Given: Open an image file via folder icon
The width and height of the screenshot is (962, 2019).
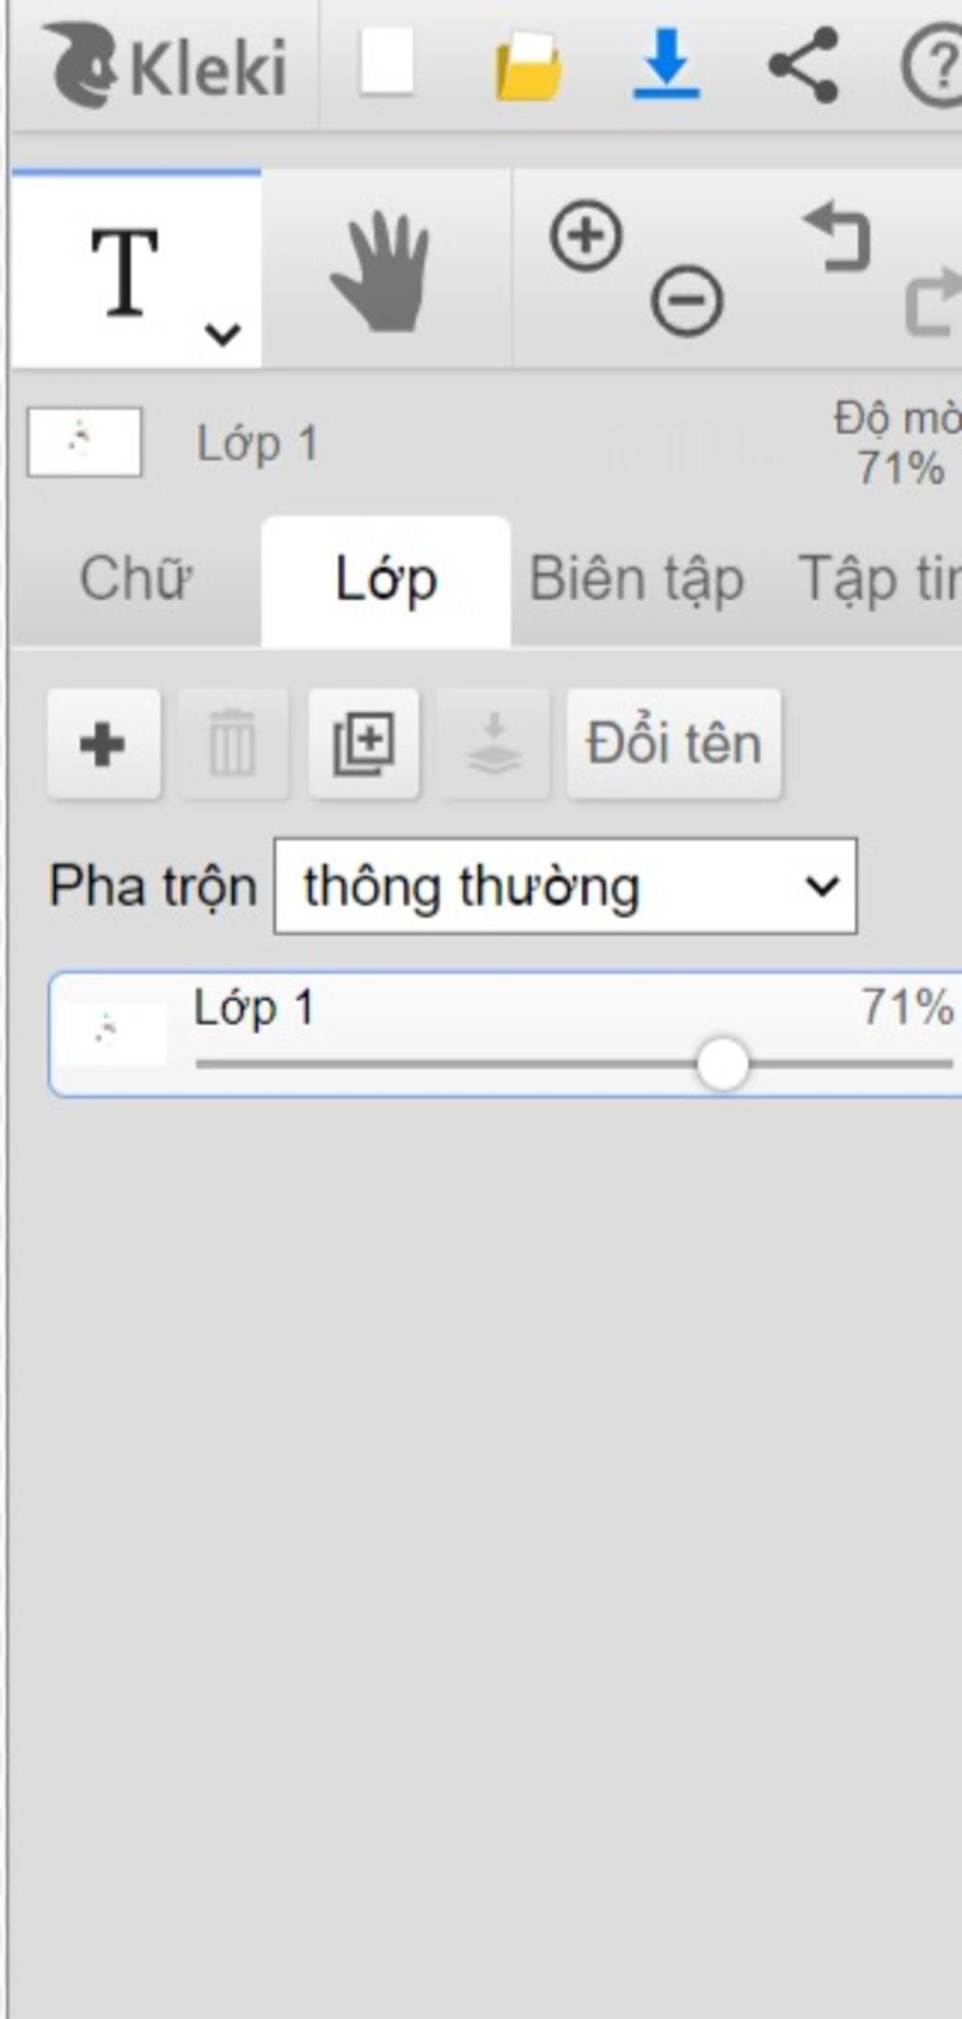Looking at the screenshot, I should point(528,66).
